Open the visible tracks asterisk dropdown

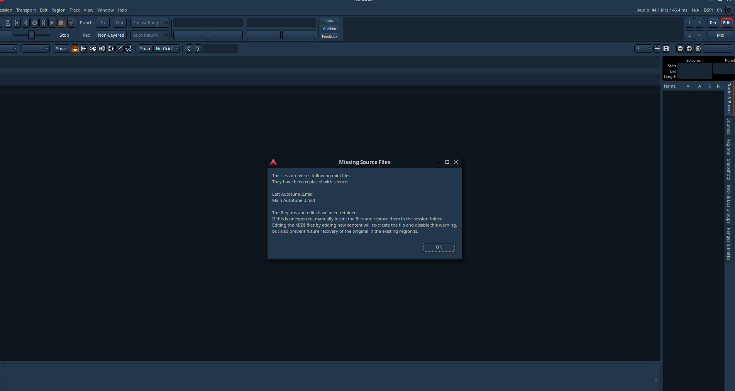click(x=643, y=49)
